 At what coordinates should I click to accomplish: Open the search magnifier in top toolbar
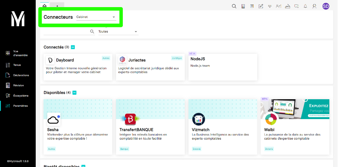234,6
